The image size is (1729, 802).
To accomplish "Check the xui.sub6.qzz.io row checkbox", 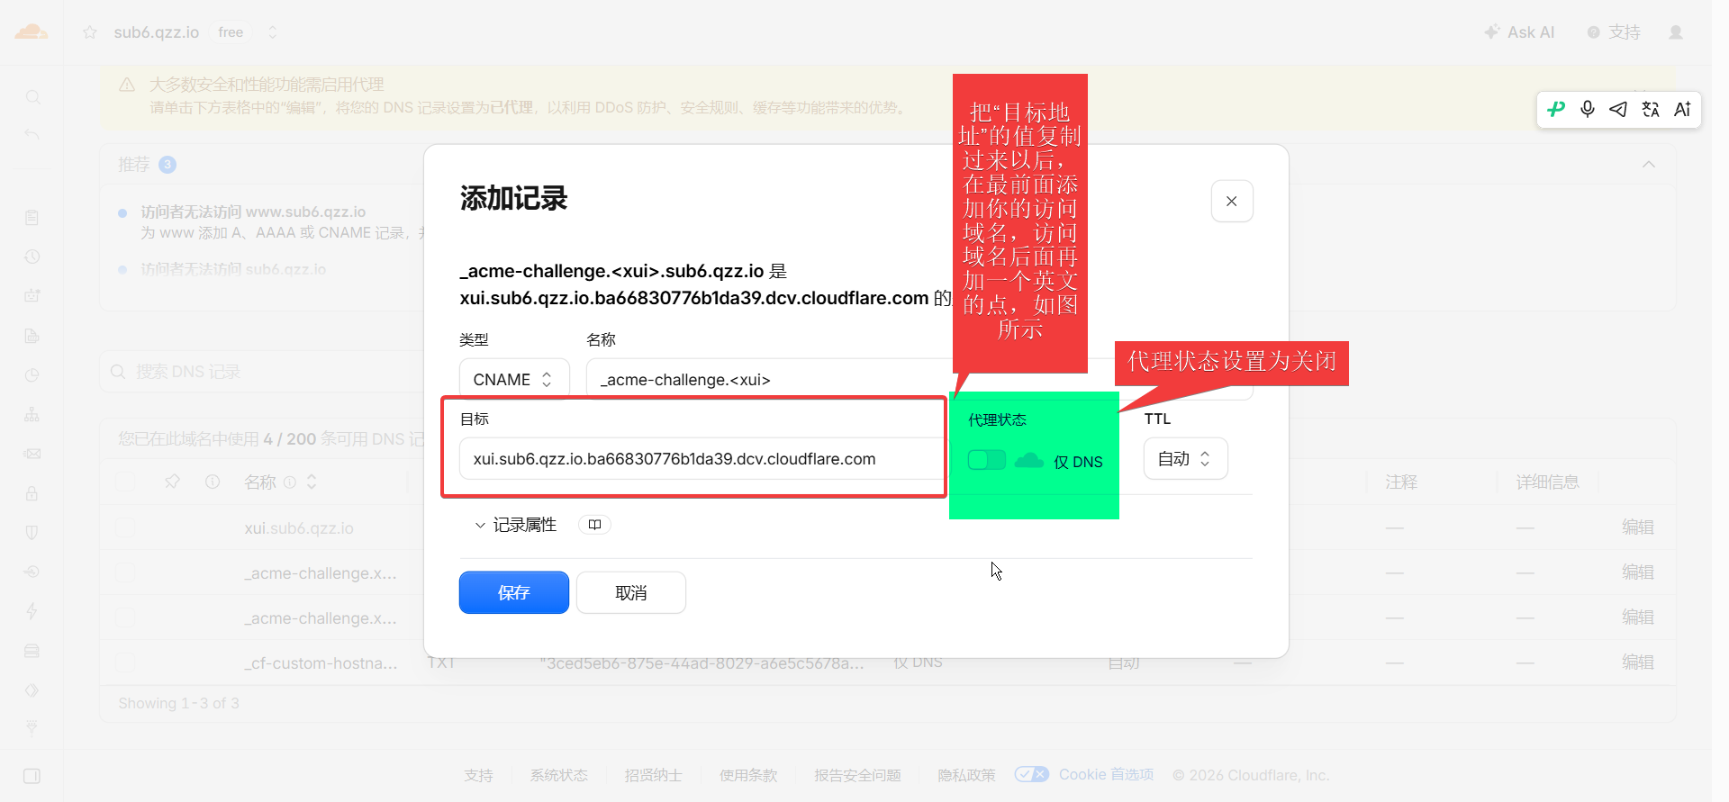I will (126, 527).
